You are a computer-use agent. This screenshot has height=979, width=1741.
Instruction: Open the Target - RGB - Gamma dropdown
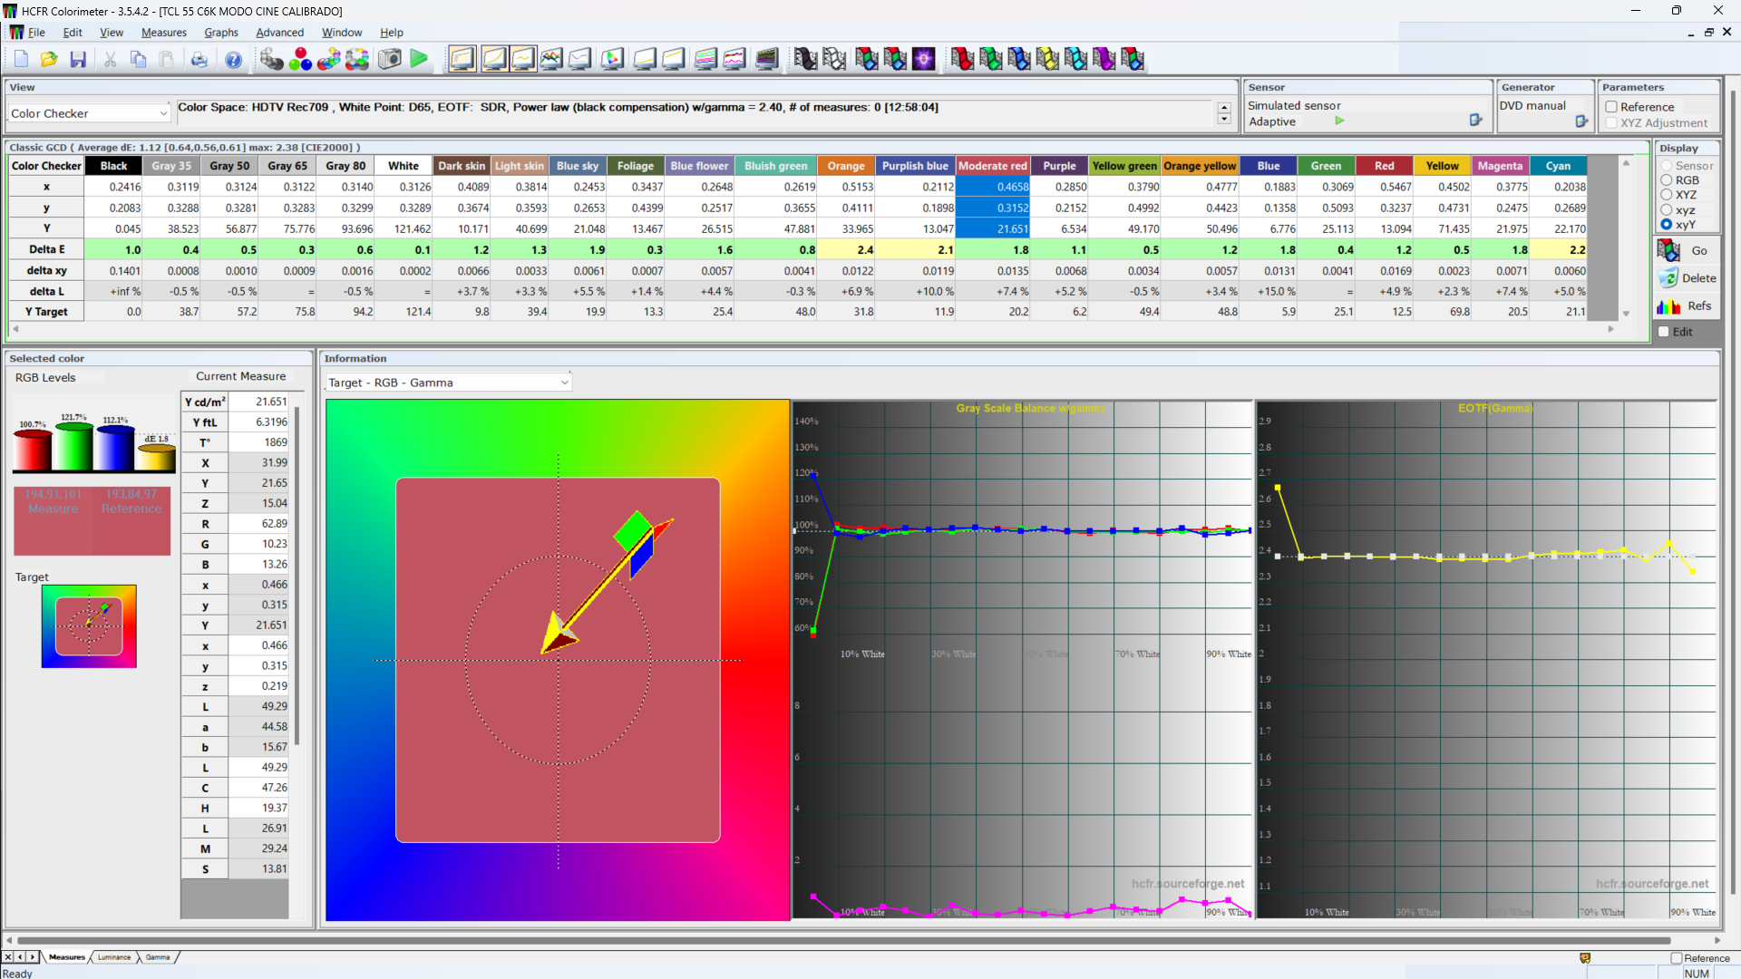(x=448, y=383)
